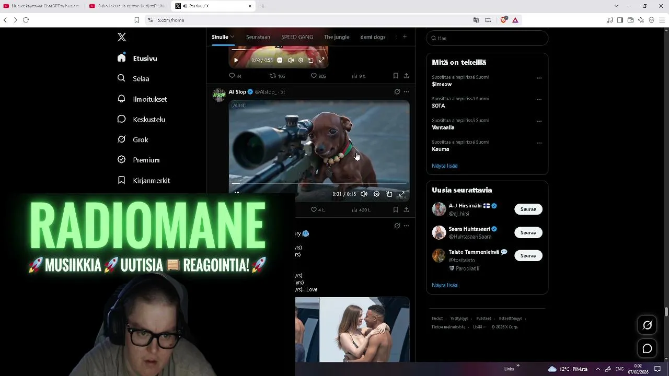Viewport: 669px width, 376px height.
Task: Seek the dog video progress bar
Action: click(319, 183)
